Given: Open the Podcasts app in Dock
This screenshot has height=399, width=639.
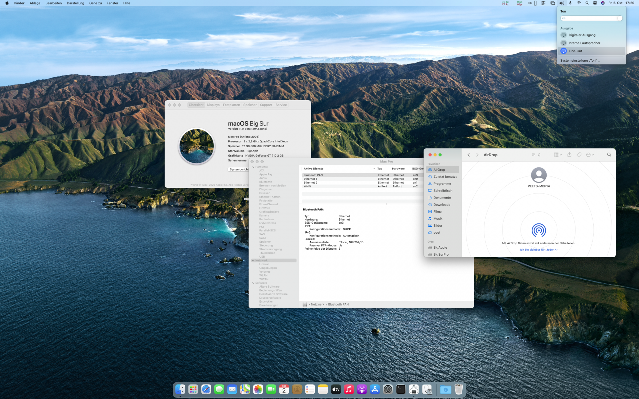Looking at the screenshot, I should click(362, 389).
